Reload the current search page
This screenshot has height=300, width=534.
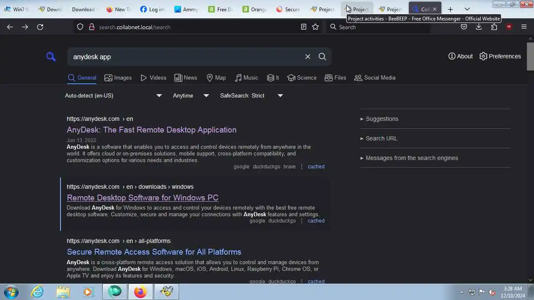(40, 27)
